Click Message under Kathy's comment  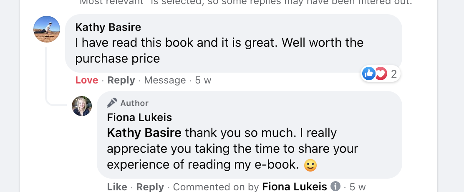pos(165,80)
